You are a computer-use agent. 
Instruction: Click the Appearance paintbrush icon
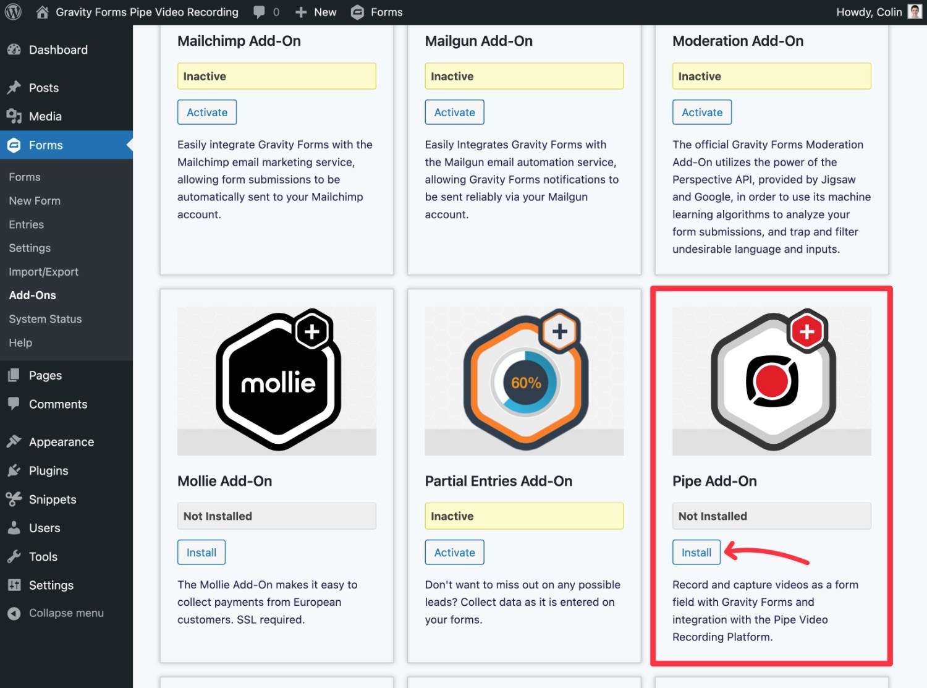14,442
